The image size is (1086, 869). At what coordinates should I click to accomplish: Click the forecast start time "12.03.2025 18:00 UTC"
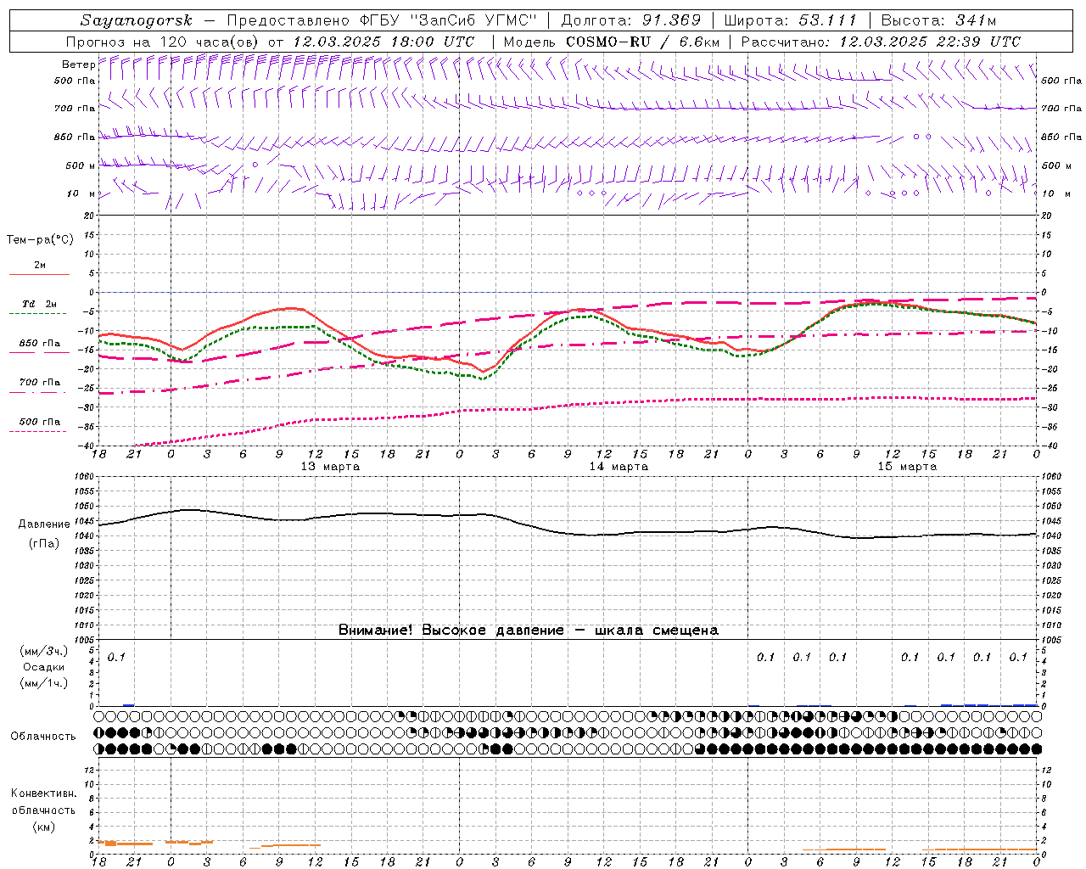pos(383,42)
